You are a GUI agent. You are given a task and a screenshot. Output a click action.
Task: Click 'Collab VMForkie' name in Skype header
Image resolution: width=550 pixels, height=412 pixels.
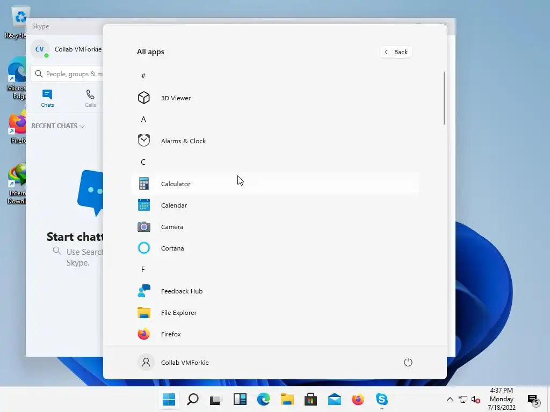click(78, 49)
